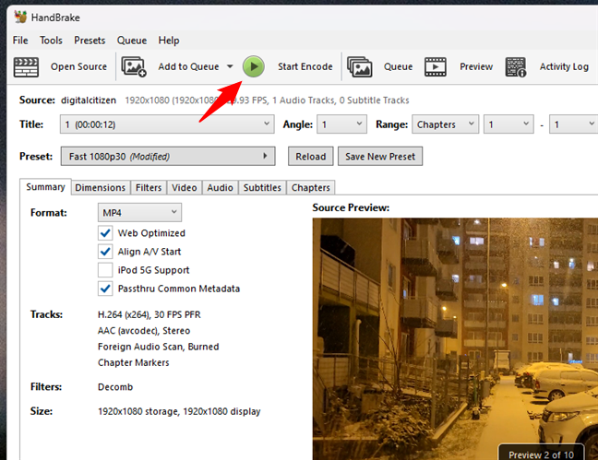Open the MP4 Format dropdown
The image size is (598, 460).
(x=139, y=212)
